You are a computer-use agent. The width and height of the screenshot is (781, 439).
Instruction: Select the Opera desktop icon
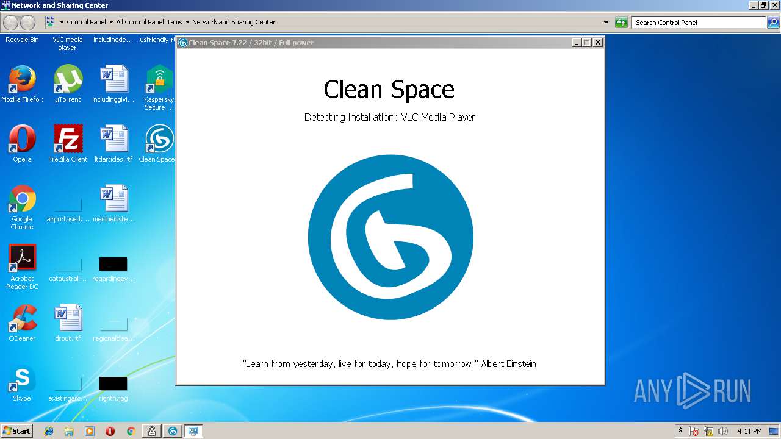[22, 144]
